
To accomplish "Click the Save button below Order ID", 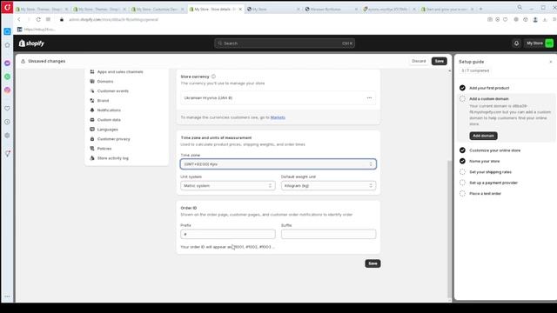I will [x=372, y=263].
